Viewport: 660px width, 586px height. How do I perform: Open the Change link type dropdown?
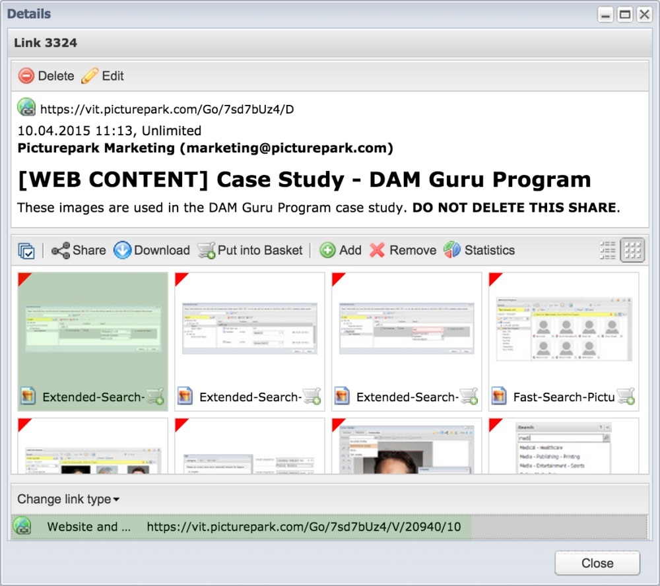coord(68,500)
